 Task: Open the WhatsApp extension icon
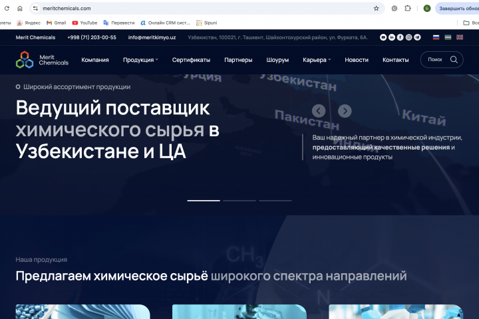pos(395,8)
